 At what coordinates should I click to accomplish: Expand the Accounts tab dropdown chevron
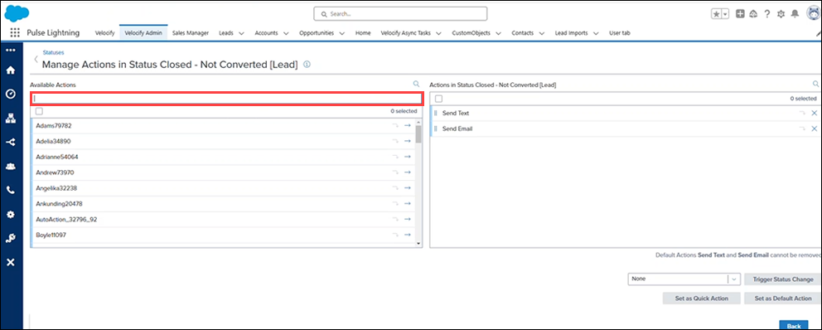click(x=286, y=33)
